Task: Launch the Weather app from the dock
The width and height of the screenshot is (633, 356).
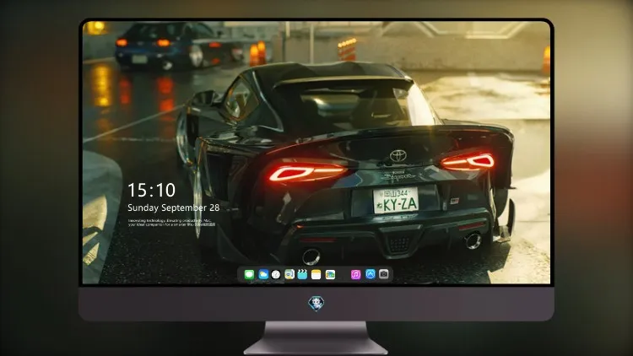Action: click(x=262, y=274)
